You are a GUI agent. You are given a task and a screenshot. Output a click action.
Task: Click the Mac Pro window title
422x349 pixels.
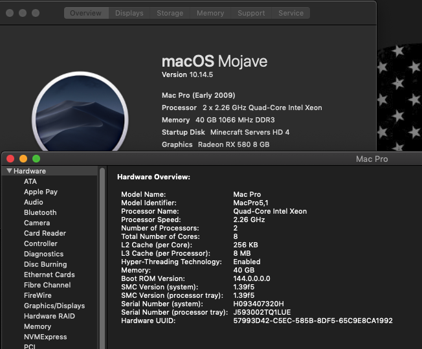[x=372, y=159]
